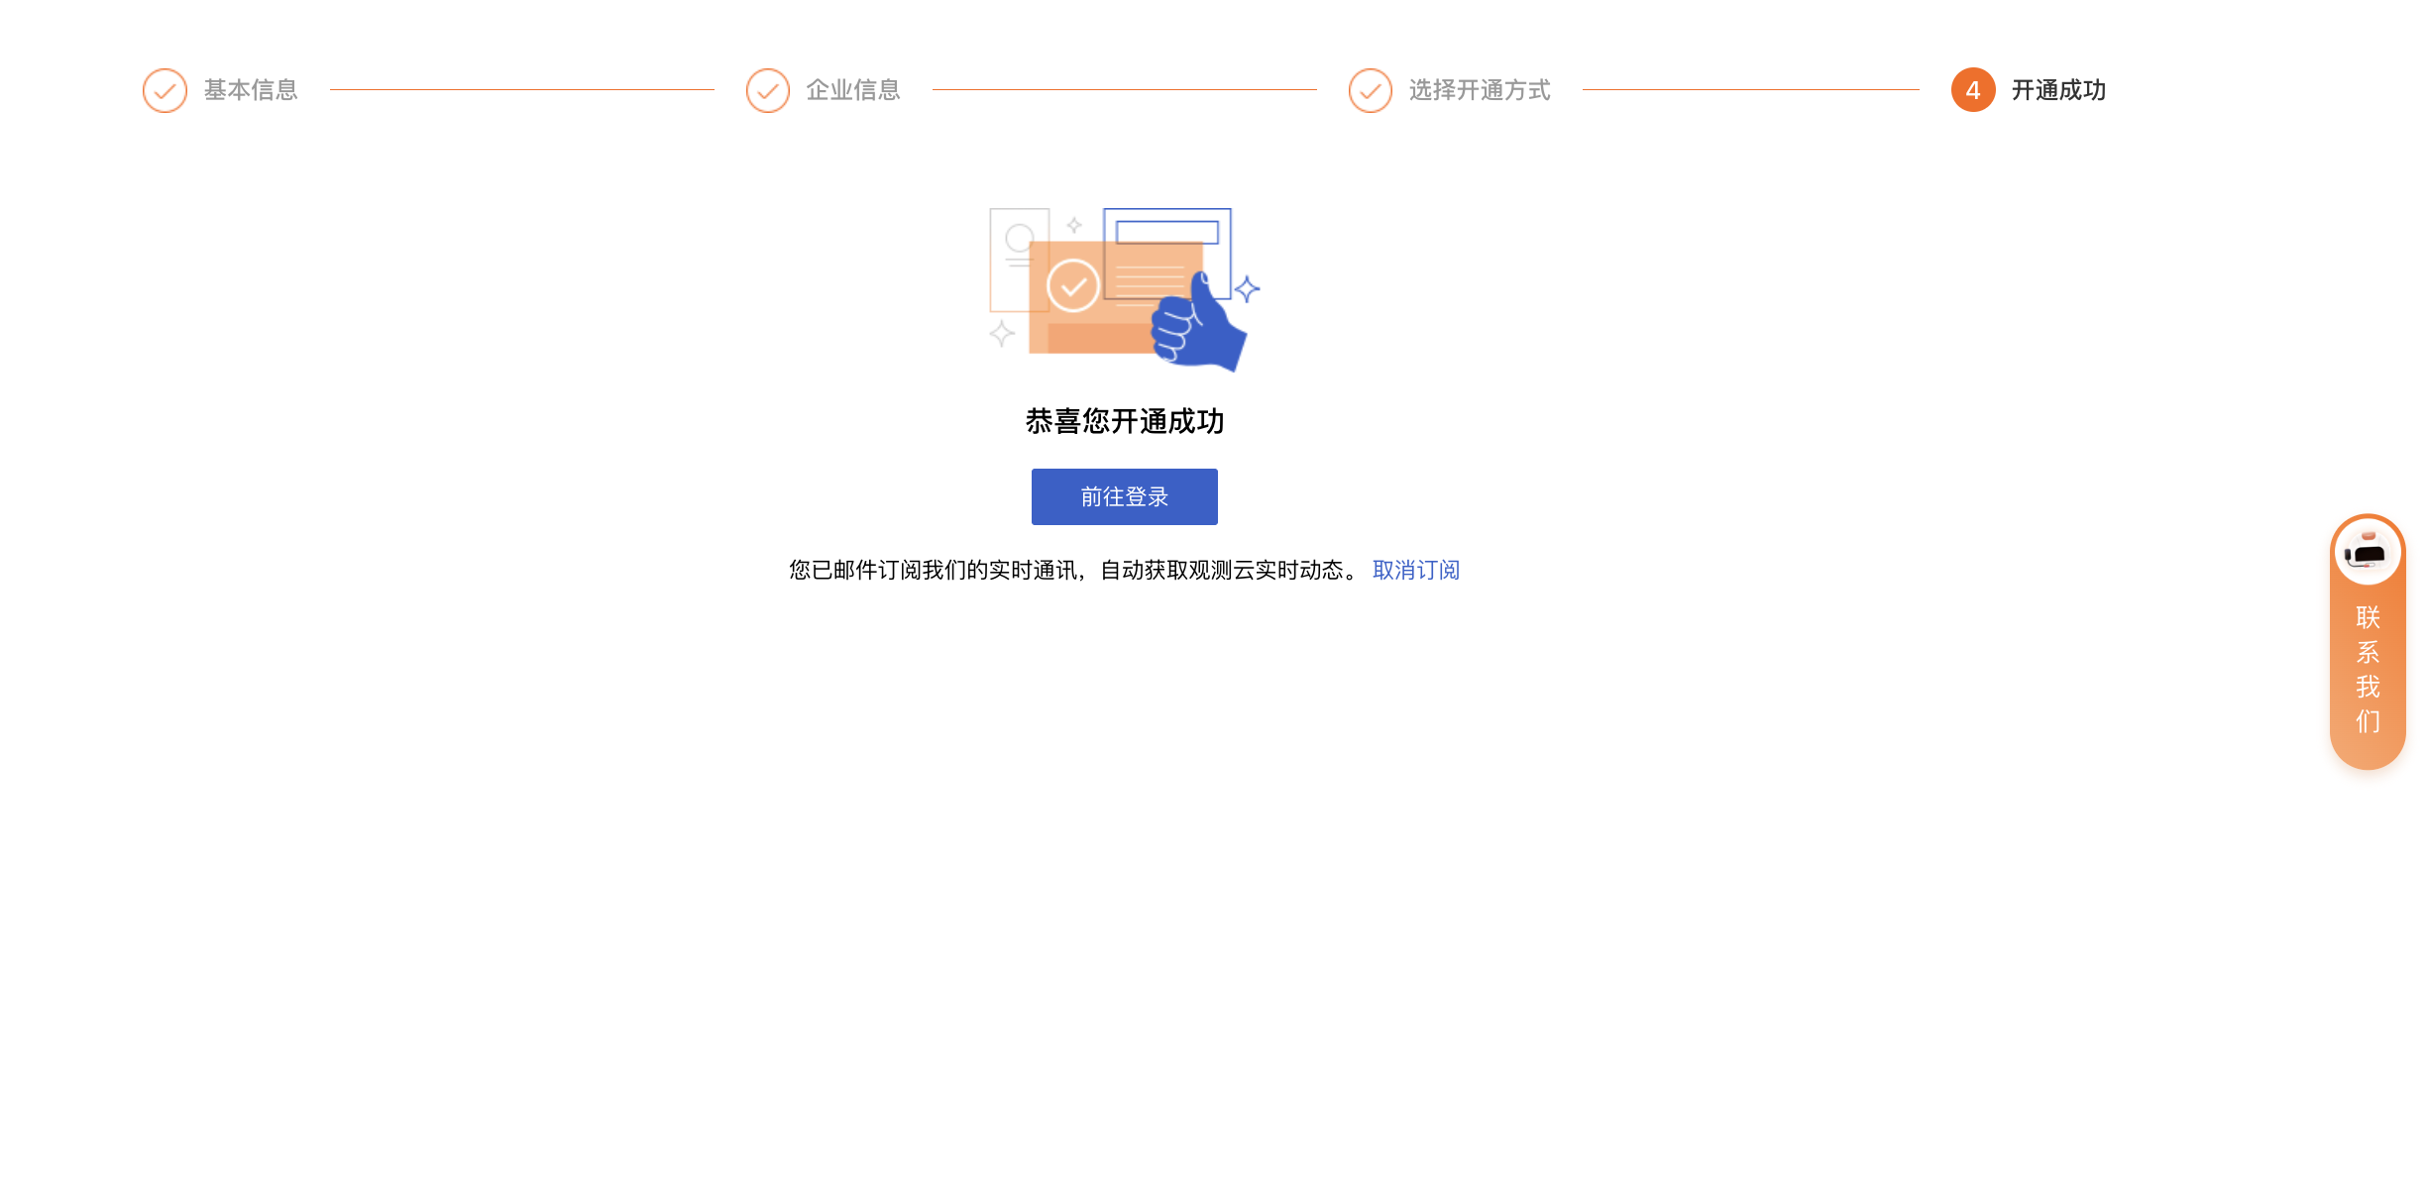Click the blue sparkle star beside thumb

coord(1247,288)
